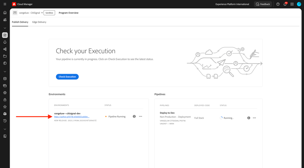Open the Pipelines branch icon in sidebar

click(x=5, y=49)
